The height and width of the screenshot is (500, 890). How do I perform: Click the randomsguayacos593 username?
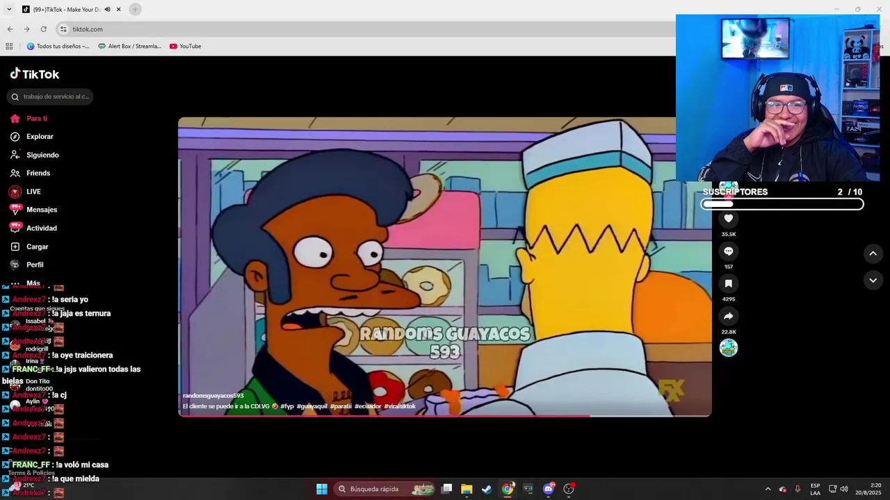[213, 396]
